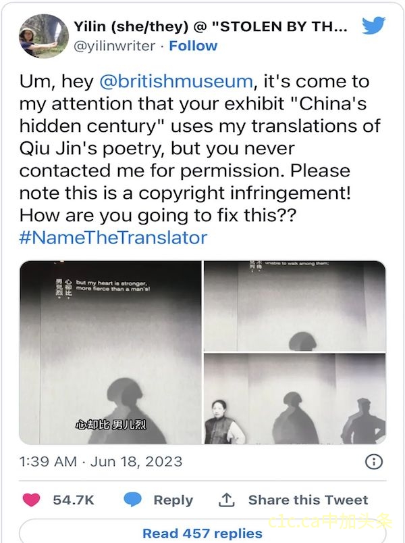
Task: Read 457 replies to the tweet
Action: point(202,533)
